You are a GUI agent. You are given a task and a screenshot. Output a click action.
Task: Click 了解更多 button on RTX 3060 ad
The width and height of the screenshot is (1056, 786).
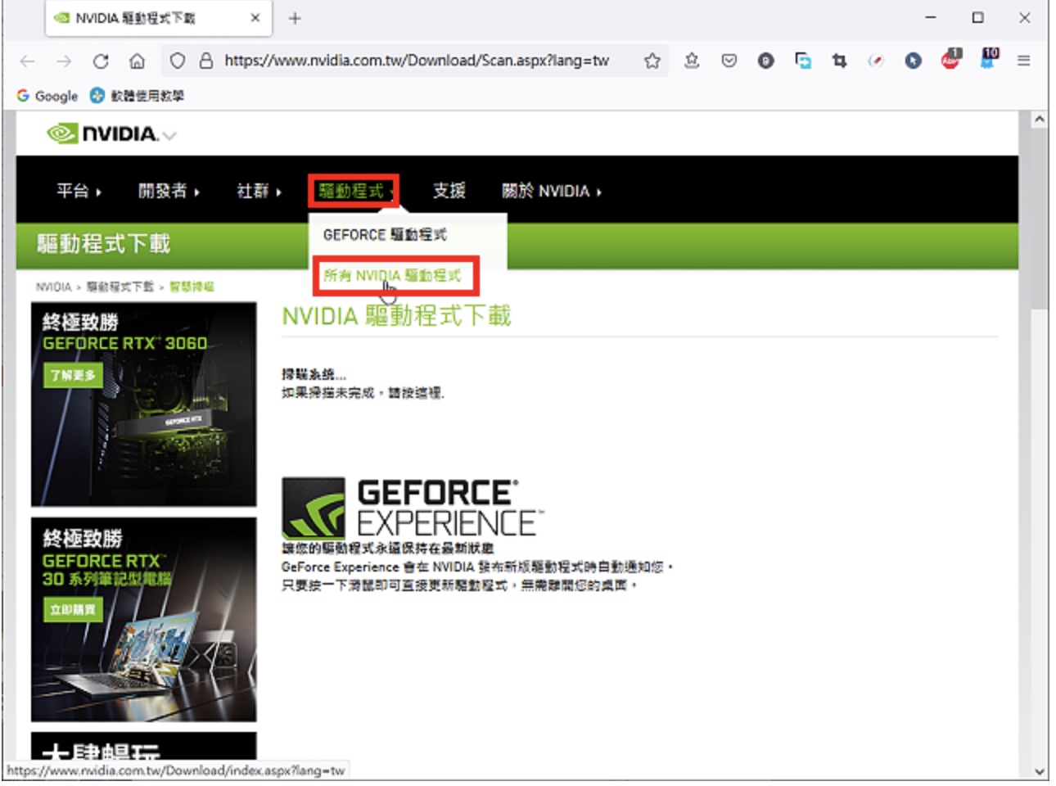point(73,375)
